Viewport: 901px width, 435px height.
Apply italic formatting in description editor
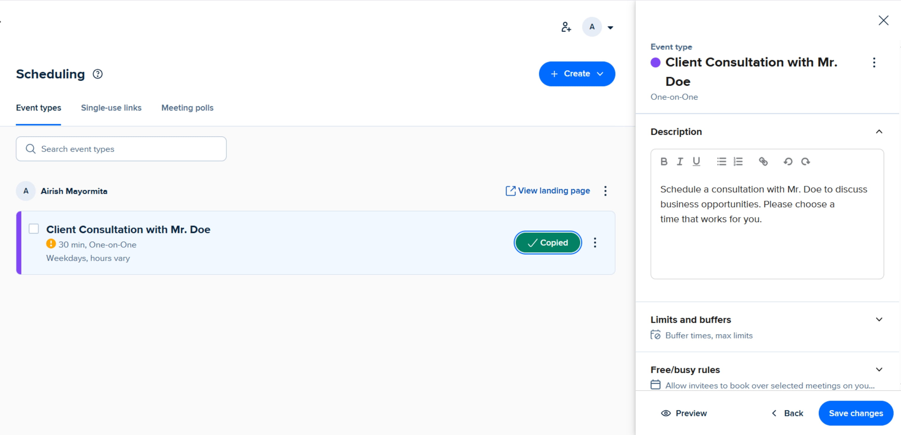pos(680,161)
